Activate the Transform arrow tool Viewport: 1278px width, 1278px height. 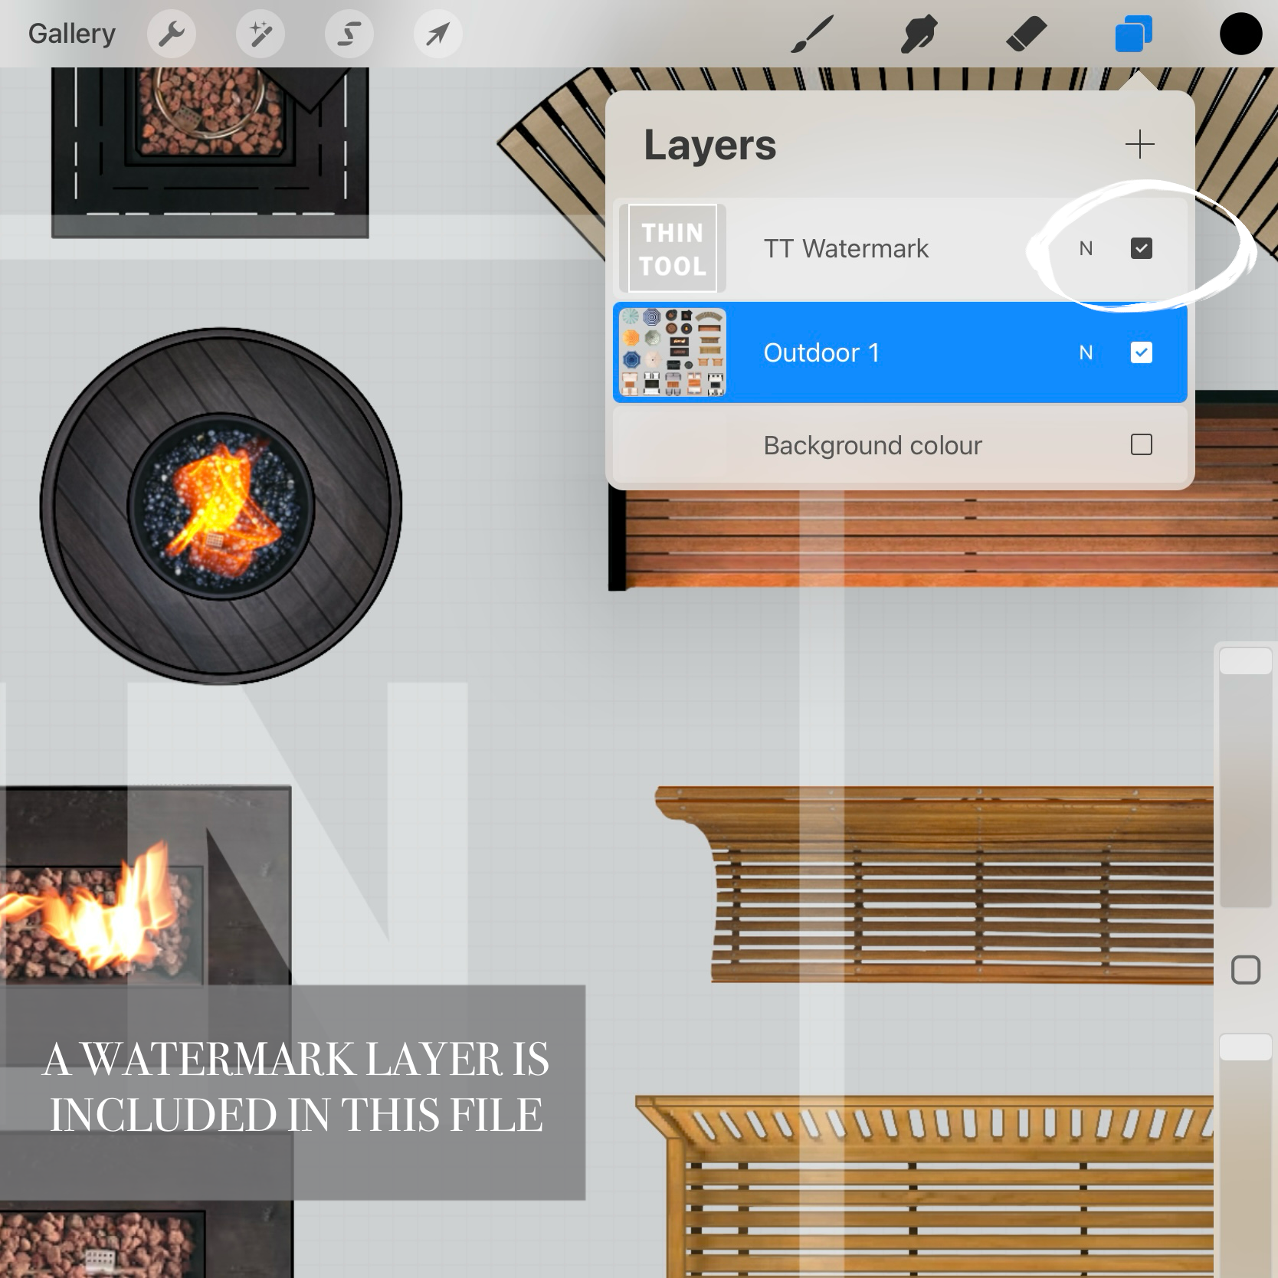coord(437,34)
